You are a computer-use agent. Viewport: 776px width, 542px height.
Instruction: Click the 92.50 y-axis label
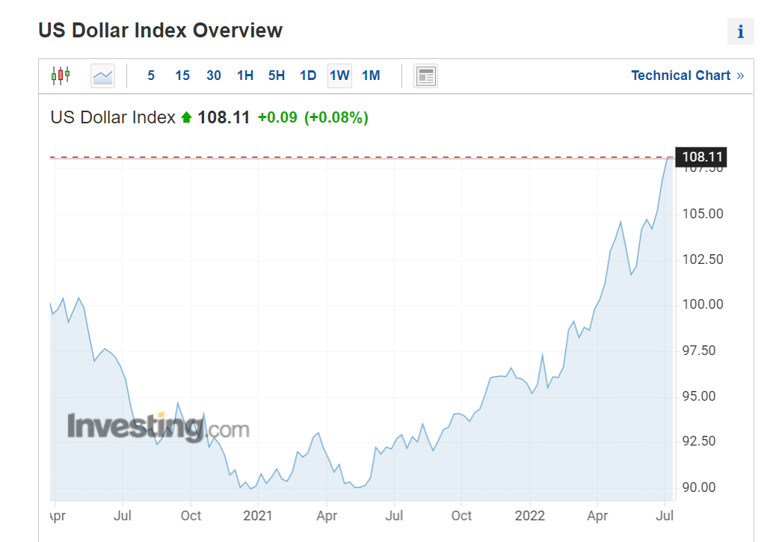click(699, 441)
